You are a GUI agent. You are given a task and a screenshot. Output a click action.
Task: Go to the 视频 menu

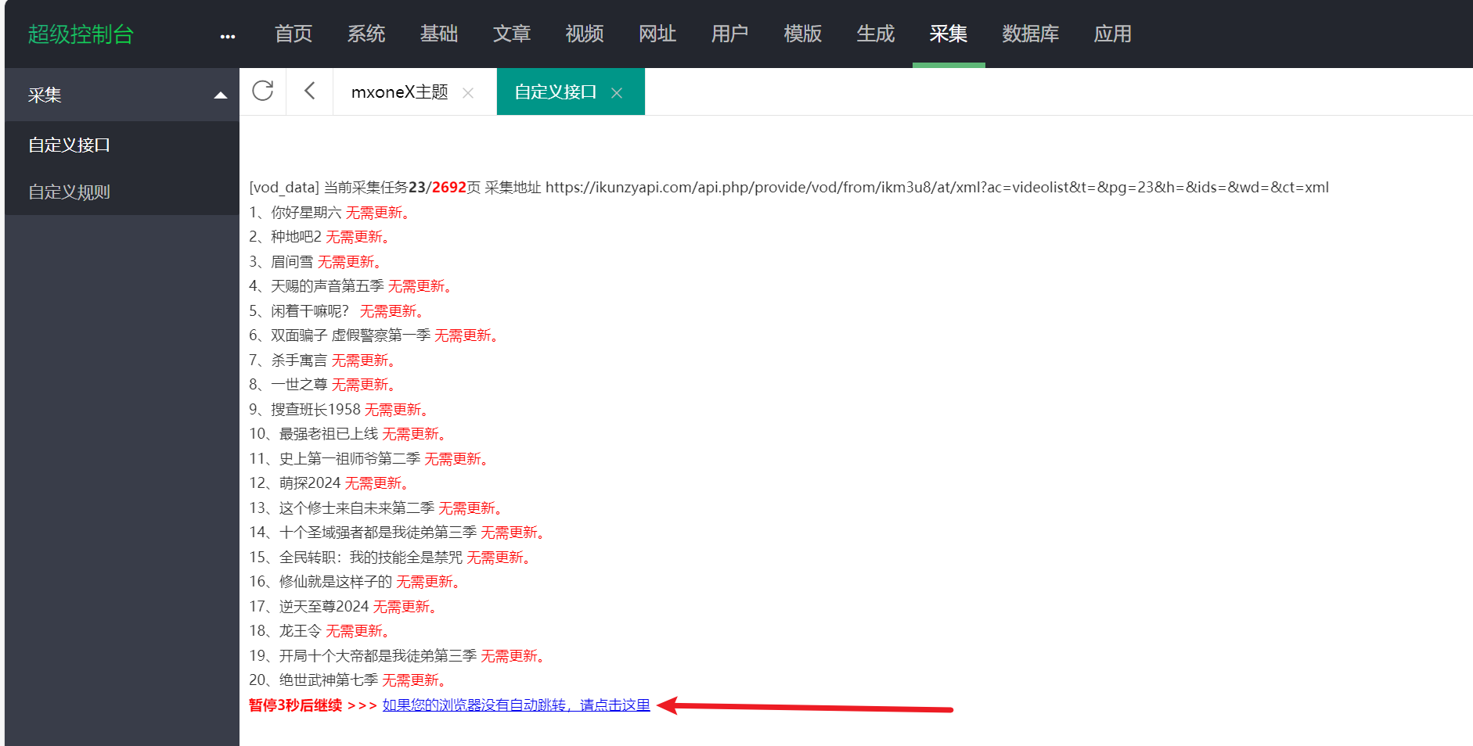click(x=585, y=34)
